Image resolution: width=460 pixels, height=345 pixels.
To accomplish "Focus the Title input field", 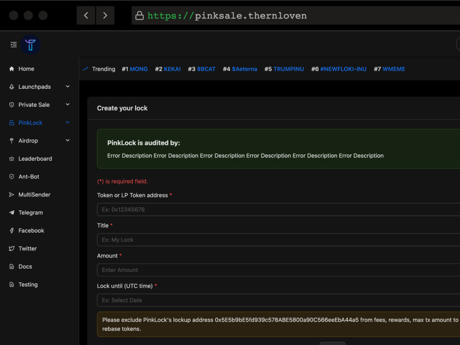I will [278, 240].
